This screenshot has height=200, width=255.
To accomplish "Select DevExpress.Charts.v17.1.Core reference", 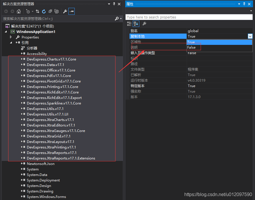I will click(51, 59).
